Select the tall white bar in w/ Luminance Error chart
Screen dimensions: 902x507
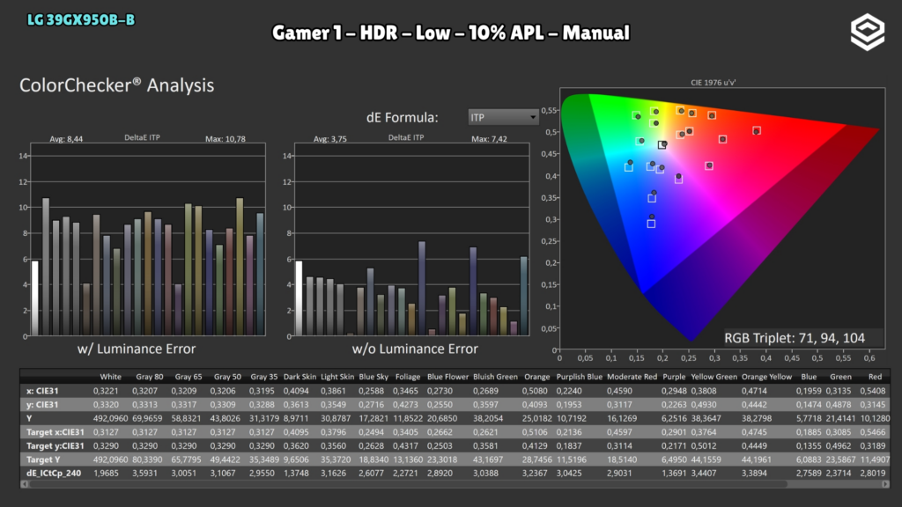[x=35, y=298]
